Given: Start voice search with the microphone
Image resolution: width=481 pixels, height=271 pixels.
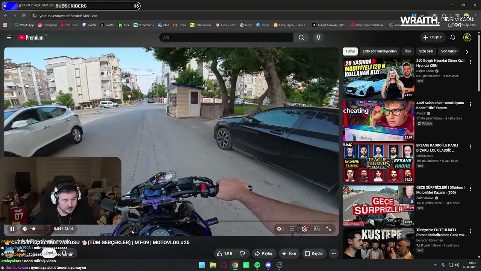Looking at the screenshot, I should (x=318, y=37).
